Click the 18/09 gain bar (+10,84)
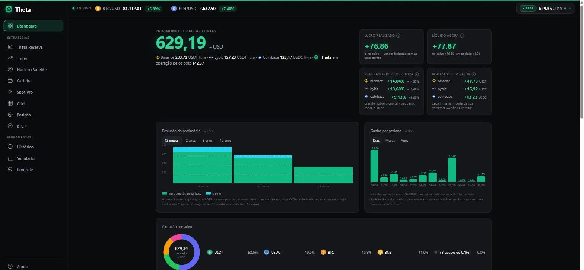 click(x=374, y=166)
